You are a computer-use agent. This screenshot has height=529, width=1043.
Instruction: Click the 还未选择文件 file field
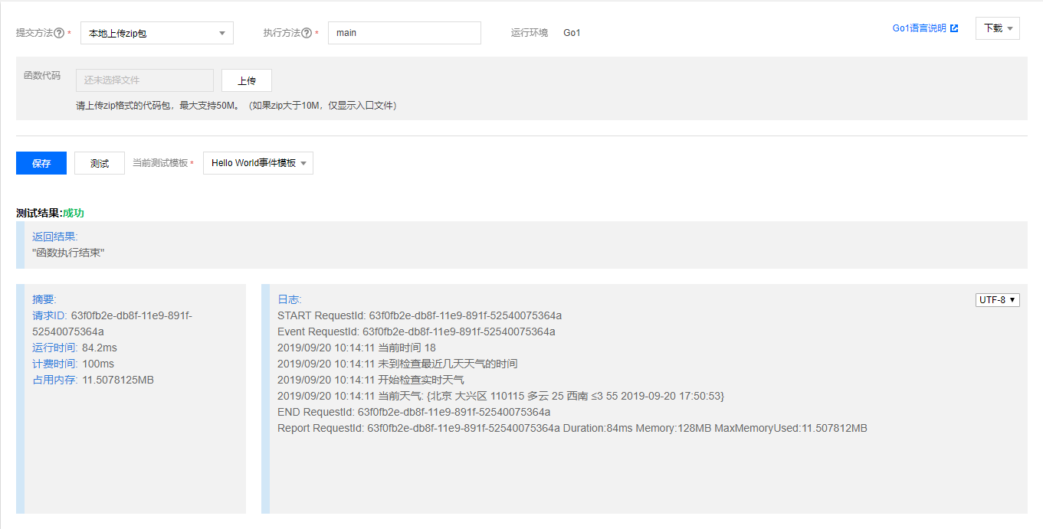coord(145,80)
